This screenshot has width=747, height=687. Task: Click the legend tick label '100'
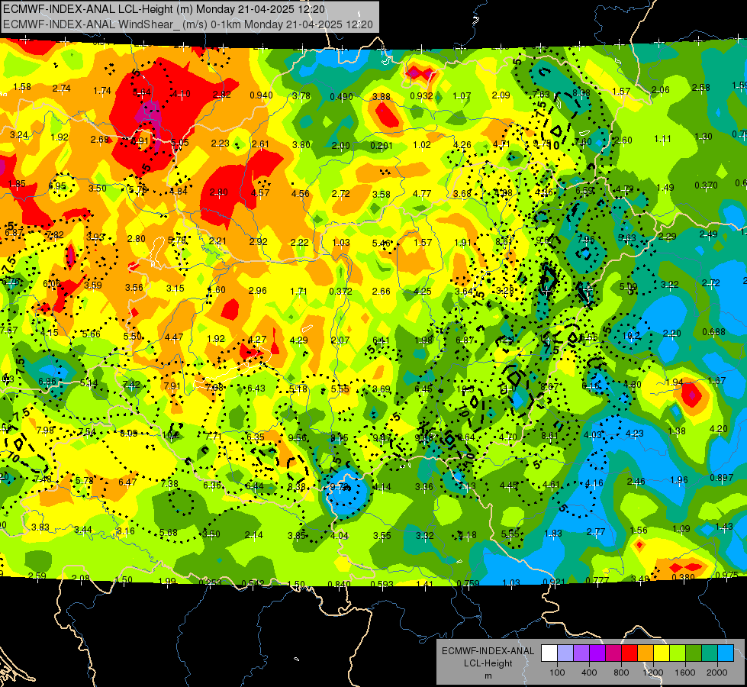[x=557, y=672]
